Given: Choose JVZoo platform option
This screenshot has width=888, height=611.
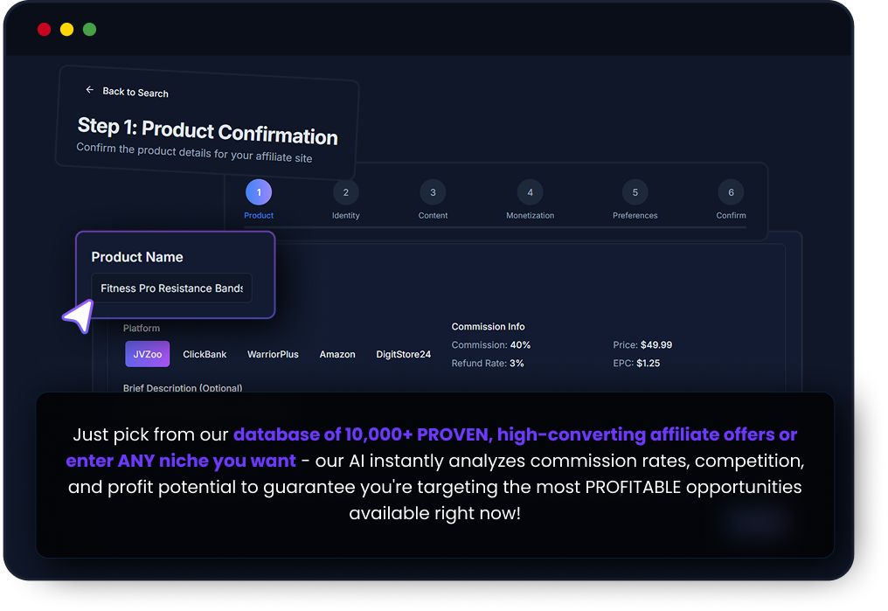Looking at the screenshot, I should click(148, 354).
